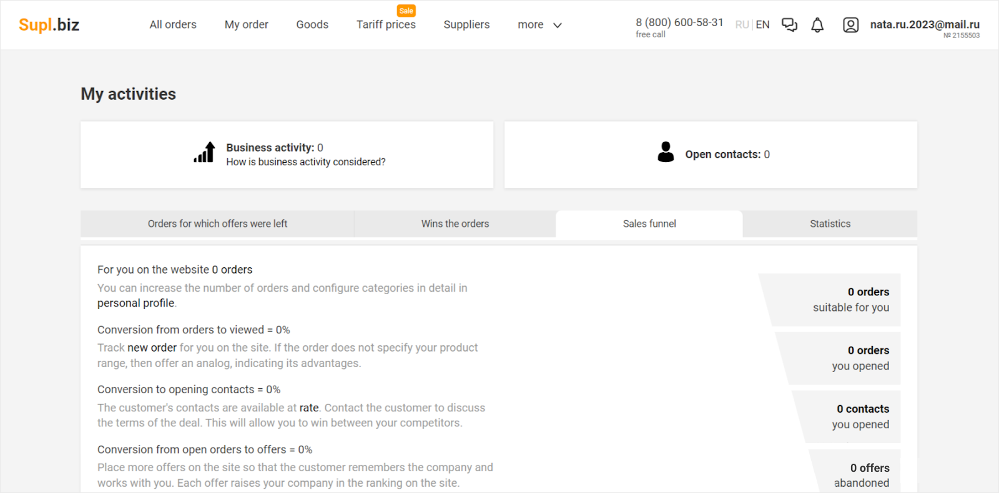
Task: Open account menu for nata.ru.2023@mail.ru
Action: [x=924, y=25]
